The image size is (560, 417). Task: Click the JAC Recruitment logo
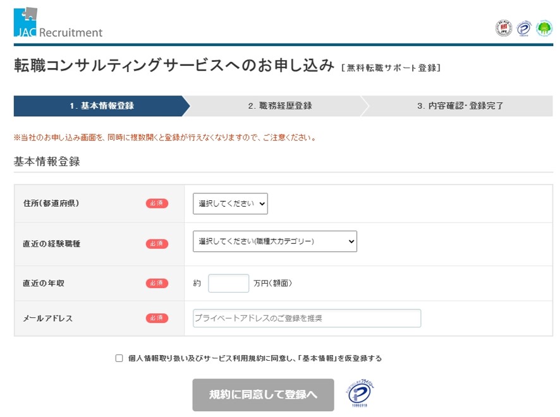tap(58, 23)
